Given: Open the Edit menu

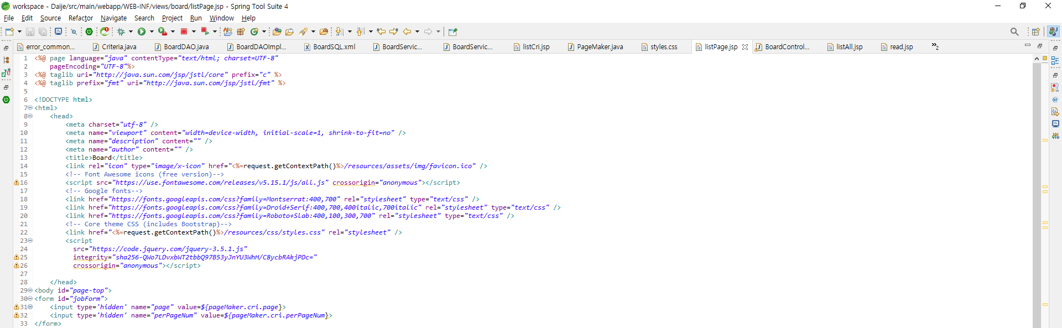Looking at the screenshot, I should (x=27, y=18).
